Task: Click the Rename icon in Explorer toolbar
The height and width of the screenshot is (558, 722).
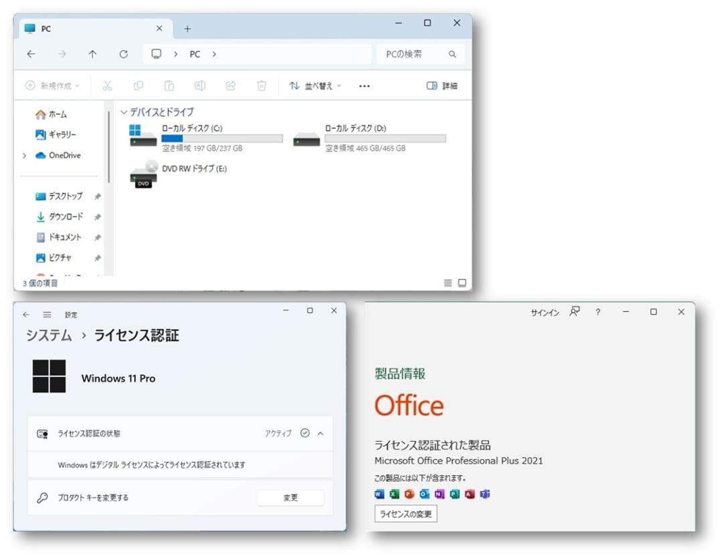Action: tap(200, 85)
